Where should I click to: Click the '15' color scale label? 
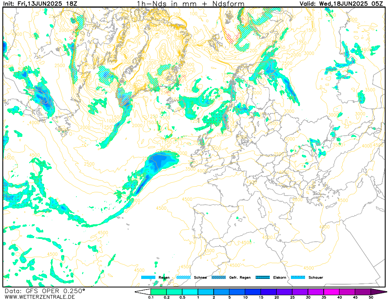pyautogui.click(x=261, y=298)
